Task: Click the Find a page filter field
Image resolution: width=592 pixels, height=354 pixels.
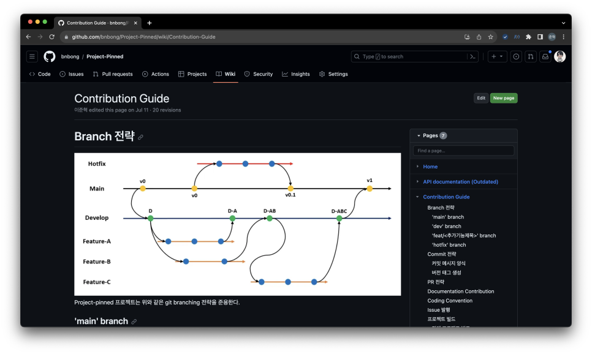Action: 463,151
